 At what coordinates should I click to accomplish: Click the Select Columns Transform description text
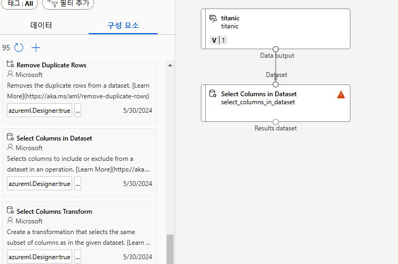(x=78, y=237)
